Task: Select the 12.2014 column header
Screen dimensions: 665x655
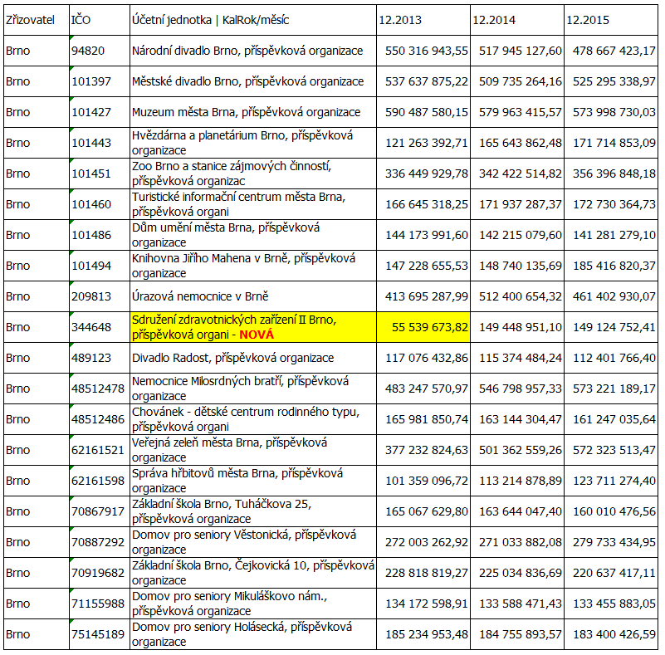Action: pyautogui.click(x=517, y=20)
